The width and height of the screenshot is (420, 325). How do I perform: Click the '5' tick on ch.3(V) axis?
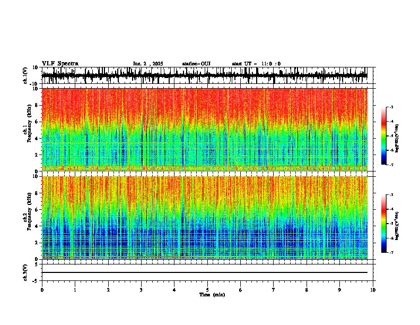pyautogui.click(x=37, y=264)
